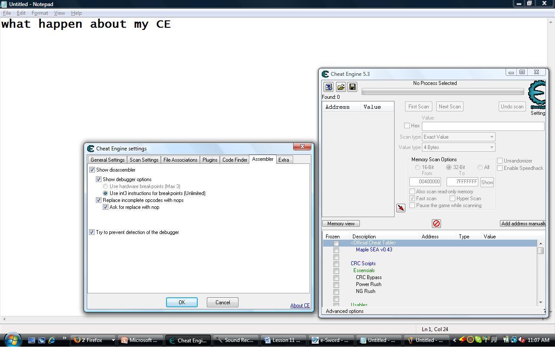Click the muted volume tray icon

[x=522, y=340]
